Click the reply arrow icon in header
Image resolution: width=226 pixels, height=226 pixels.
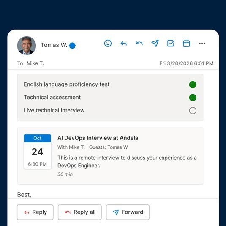[124, 44]
